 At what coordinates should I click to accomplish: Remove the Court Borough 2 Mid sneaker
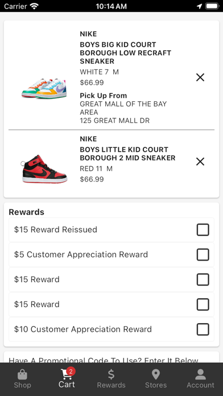point(200,162)
